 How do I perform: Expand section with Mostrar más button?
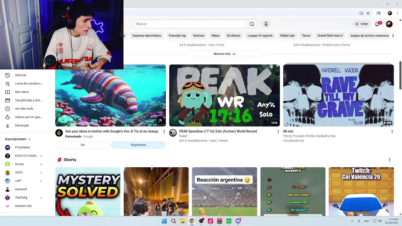[225, 54]
